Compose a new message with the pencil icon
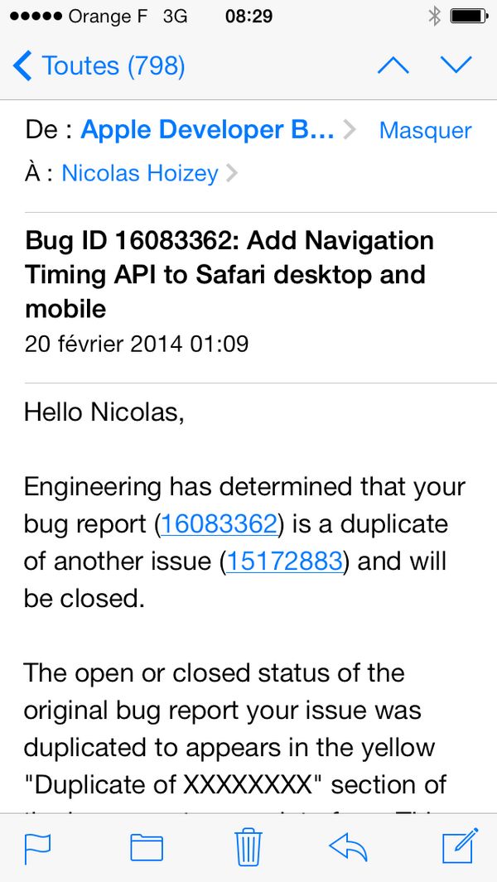The width and height of the screenshot is (497, 882). [460, 846]
